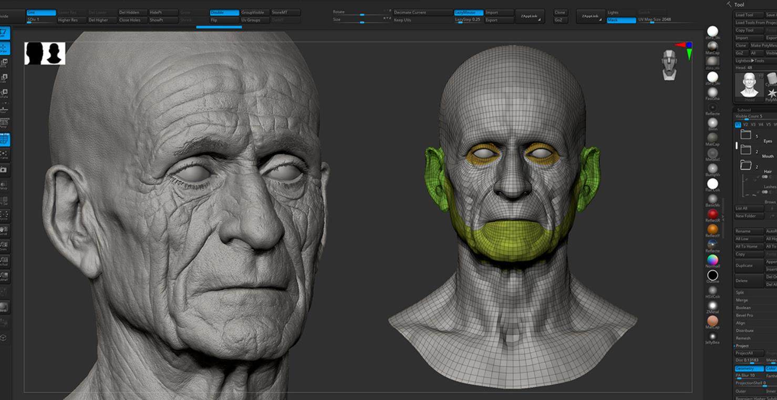The width and height of the screenshot is (777, 400).
Task: Select the red ReflectR material sphere
Action: [712, 214]
